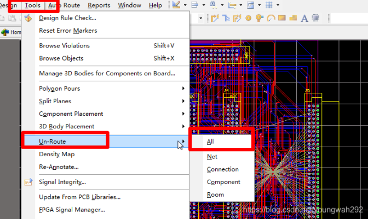Viewport: 368px width, 219px height.
Task: Choose the place arc tool
Action: (271, 19)
